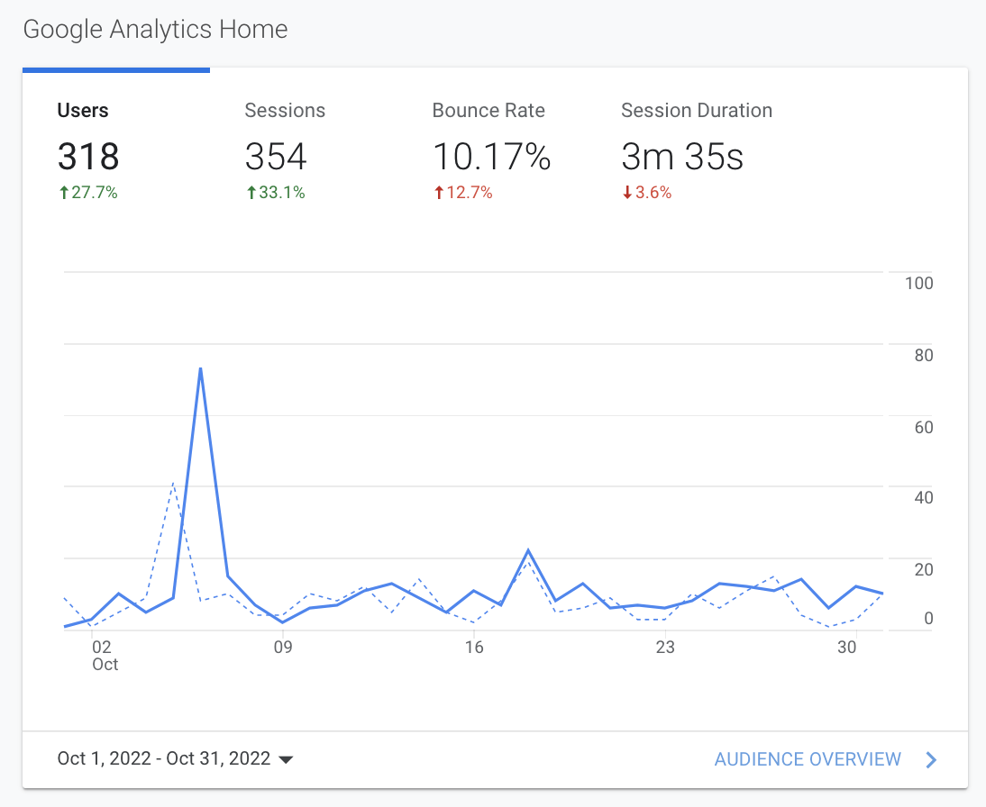Click the 16 date label on the x-axis
This screenshot has width=986, height=807.
[x=474, y=647]
